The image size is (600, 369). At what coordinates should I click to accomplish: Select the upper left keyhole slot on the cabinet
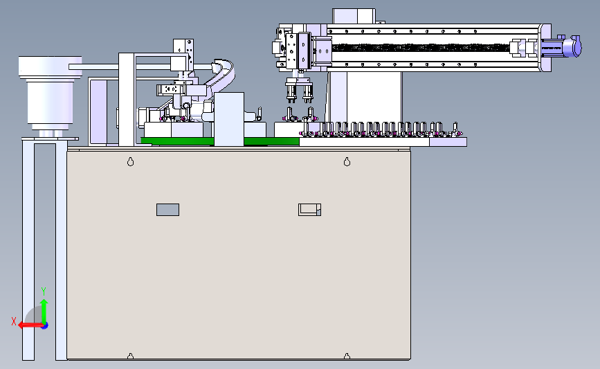[x=131, y=161]
